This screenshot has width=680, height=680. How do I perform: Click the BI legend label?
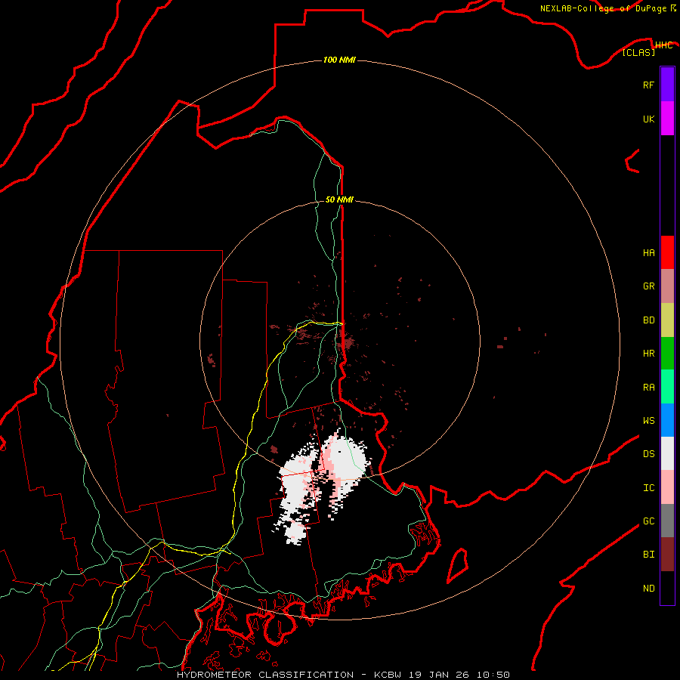[x=648, y=555]
